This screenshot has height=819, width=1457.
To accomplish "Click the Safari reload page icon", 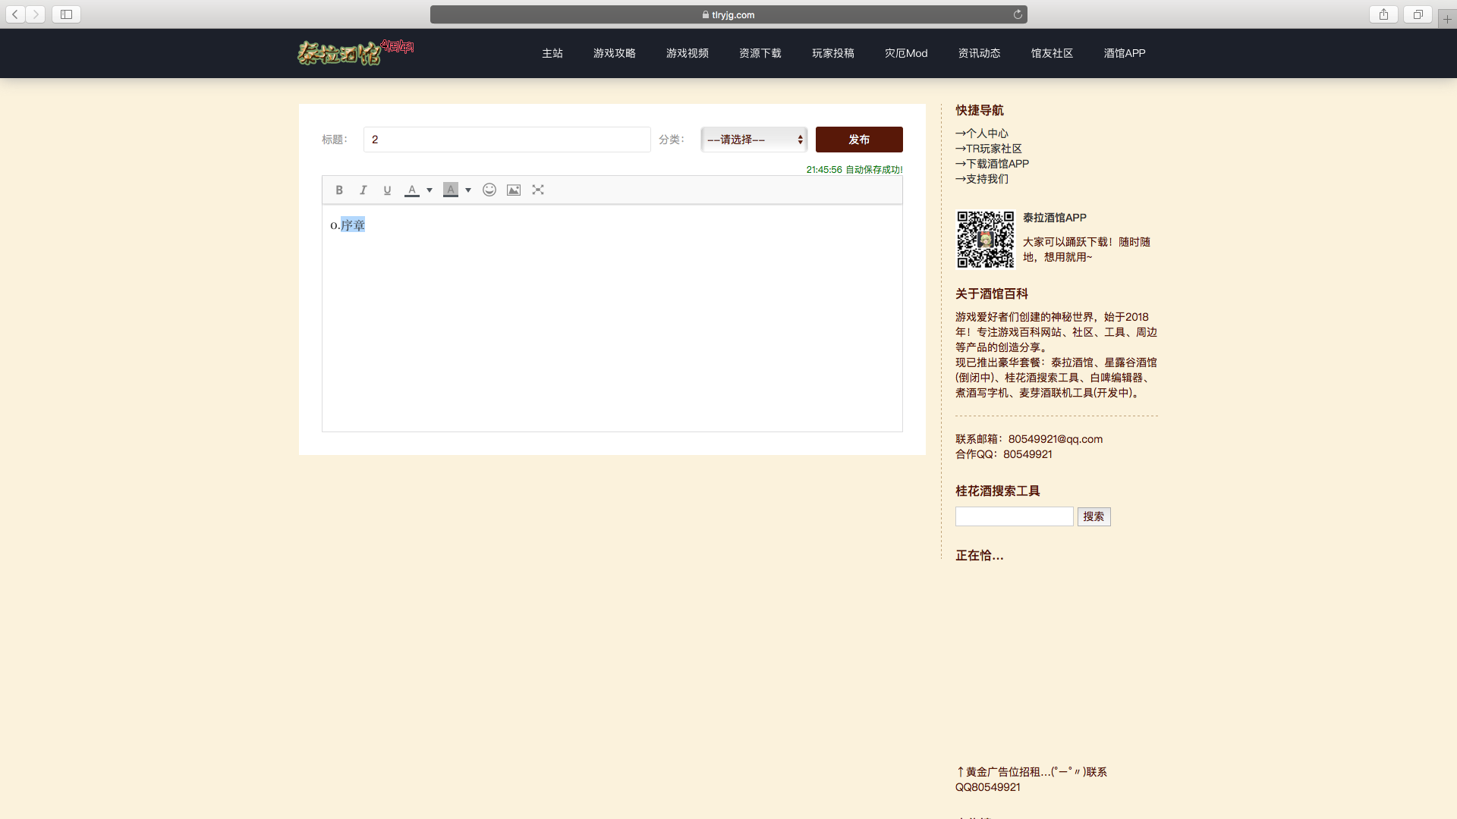I will pyautogui.click(x=1018, y=14).
